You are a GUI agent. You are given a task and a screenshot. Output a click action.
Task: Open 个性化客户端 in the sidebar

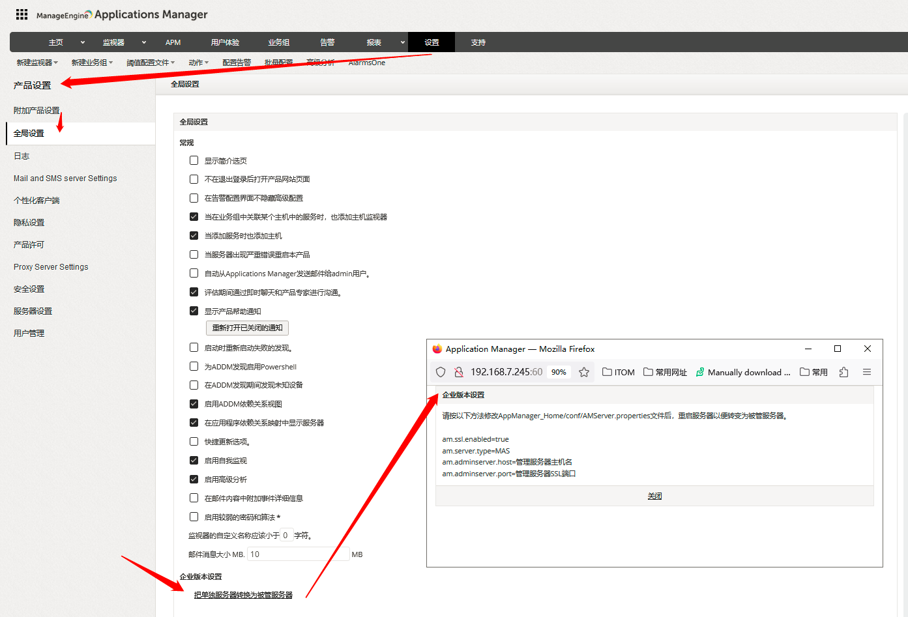pyautogui.click(x=37, y=201)
